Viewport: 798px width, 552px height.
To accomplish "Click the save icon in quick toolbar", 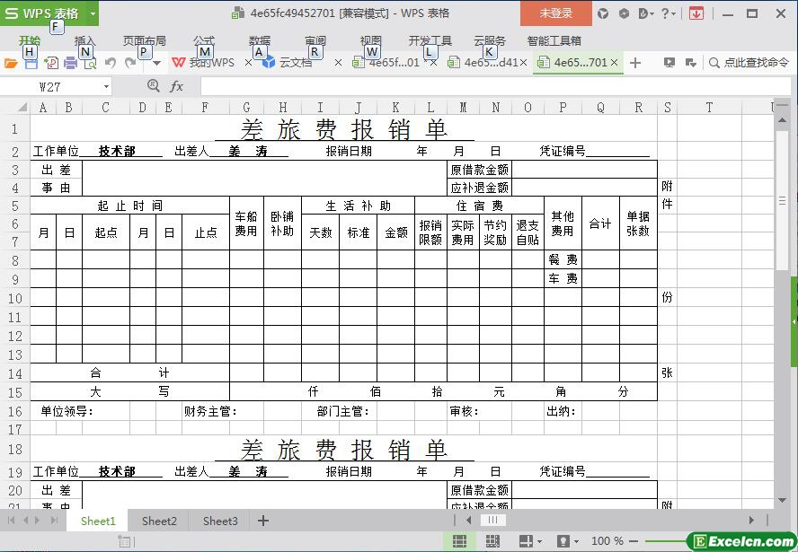I will tap(31, 63).
